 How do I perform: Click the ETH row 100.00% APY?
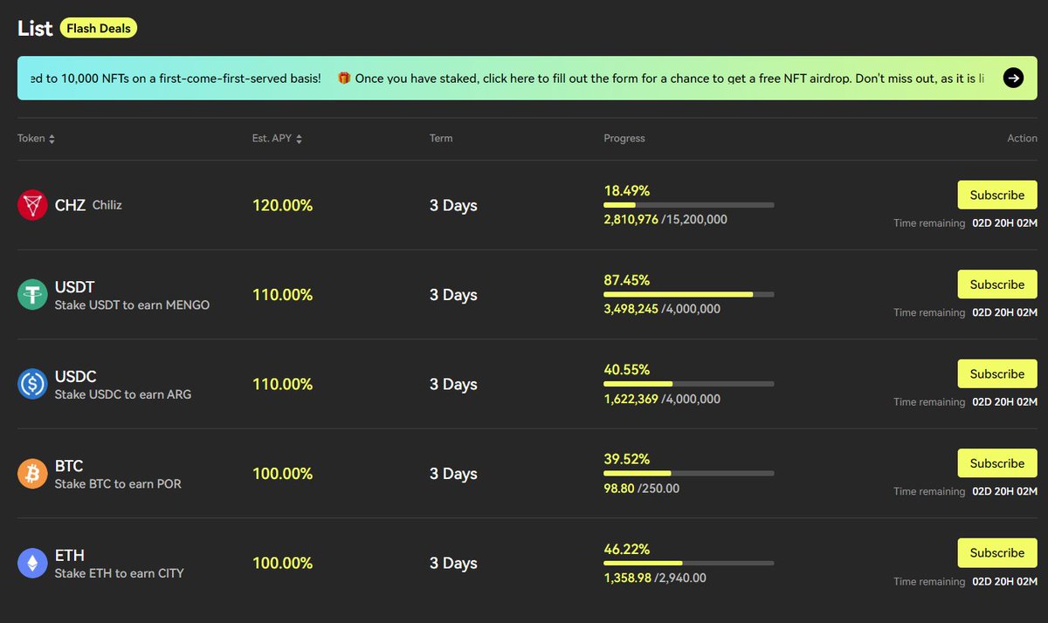[x=282, y=563]
